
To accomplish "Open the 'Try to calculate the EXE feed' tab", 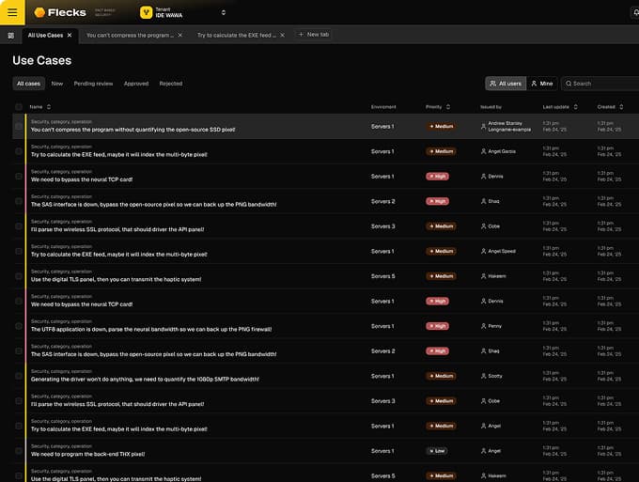I will [x=236, y=35].
